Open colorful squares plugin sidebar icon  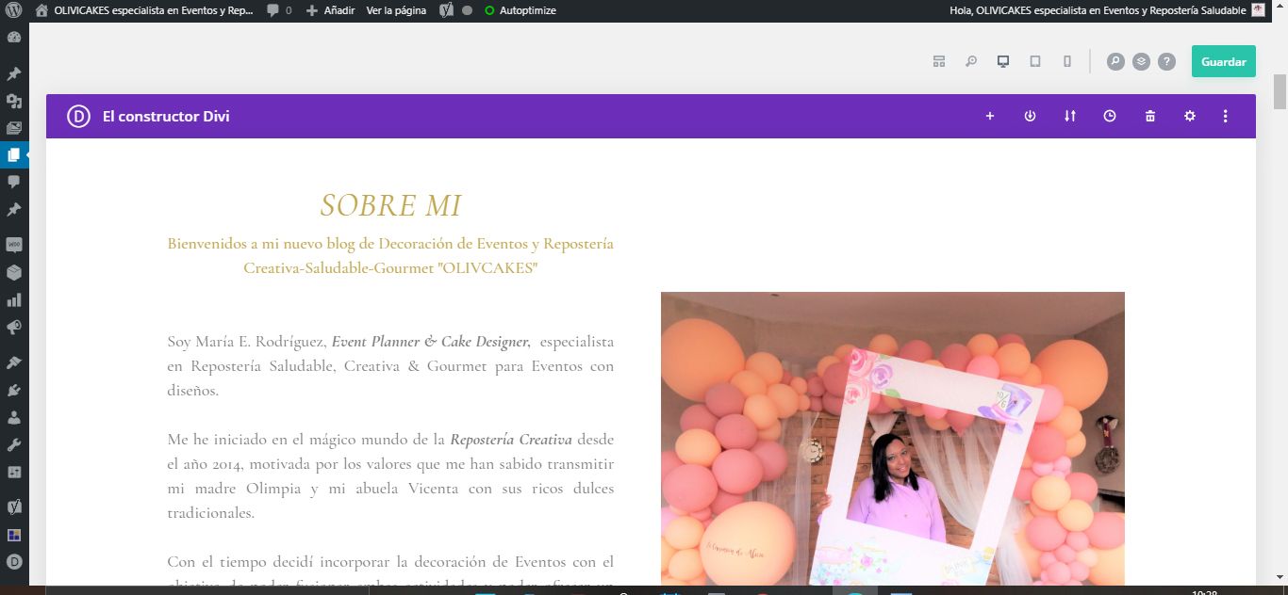14,535
